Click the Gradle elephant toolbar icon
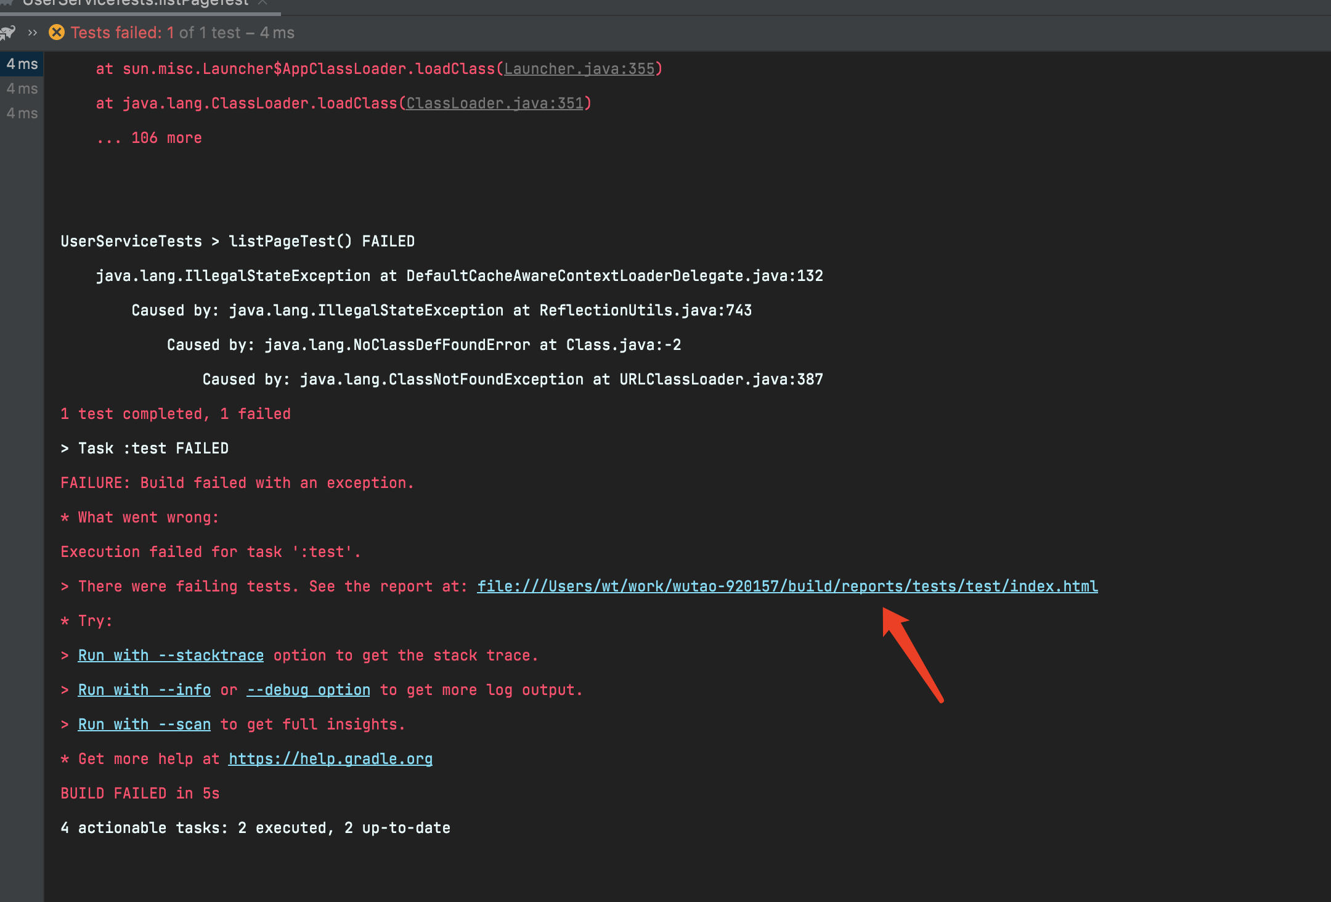The height and width of the screenshot is (902, 1331). click(x=7, y=32)
